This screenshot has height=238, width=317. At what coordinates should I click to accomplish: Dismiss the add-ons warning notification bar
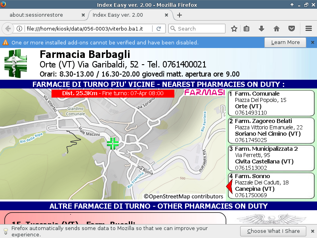pos(312,42)
